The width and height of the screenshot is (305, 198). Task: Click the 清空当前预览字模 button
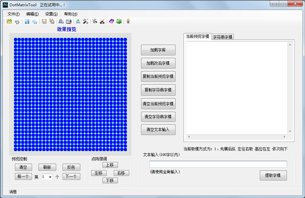158,104
